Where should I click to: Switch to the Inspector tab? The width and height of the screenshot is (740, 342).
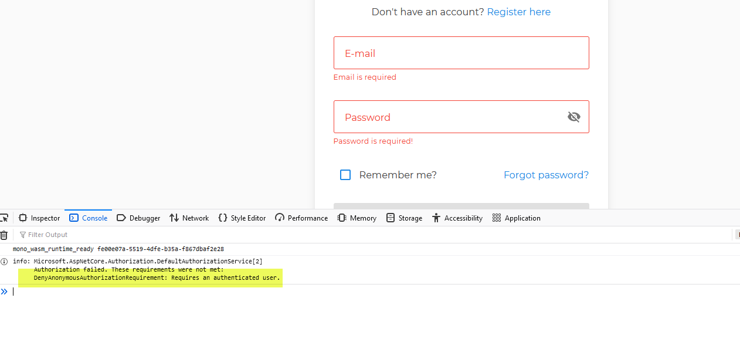pos(39,218)
